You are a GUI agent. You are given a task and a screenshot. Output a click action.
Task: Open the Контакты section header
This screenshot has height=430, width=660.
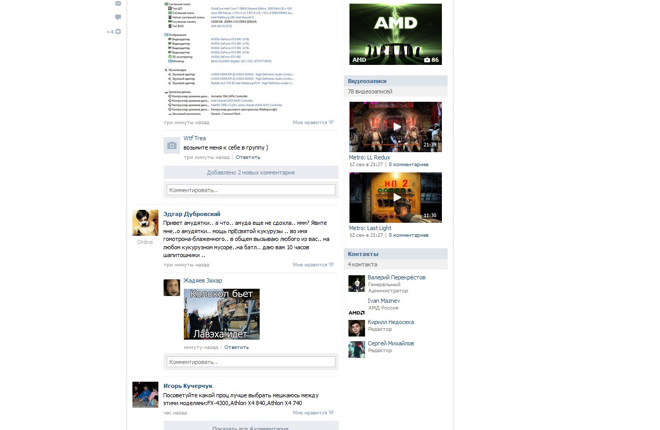click(363, 254)
